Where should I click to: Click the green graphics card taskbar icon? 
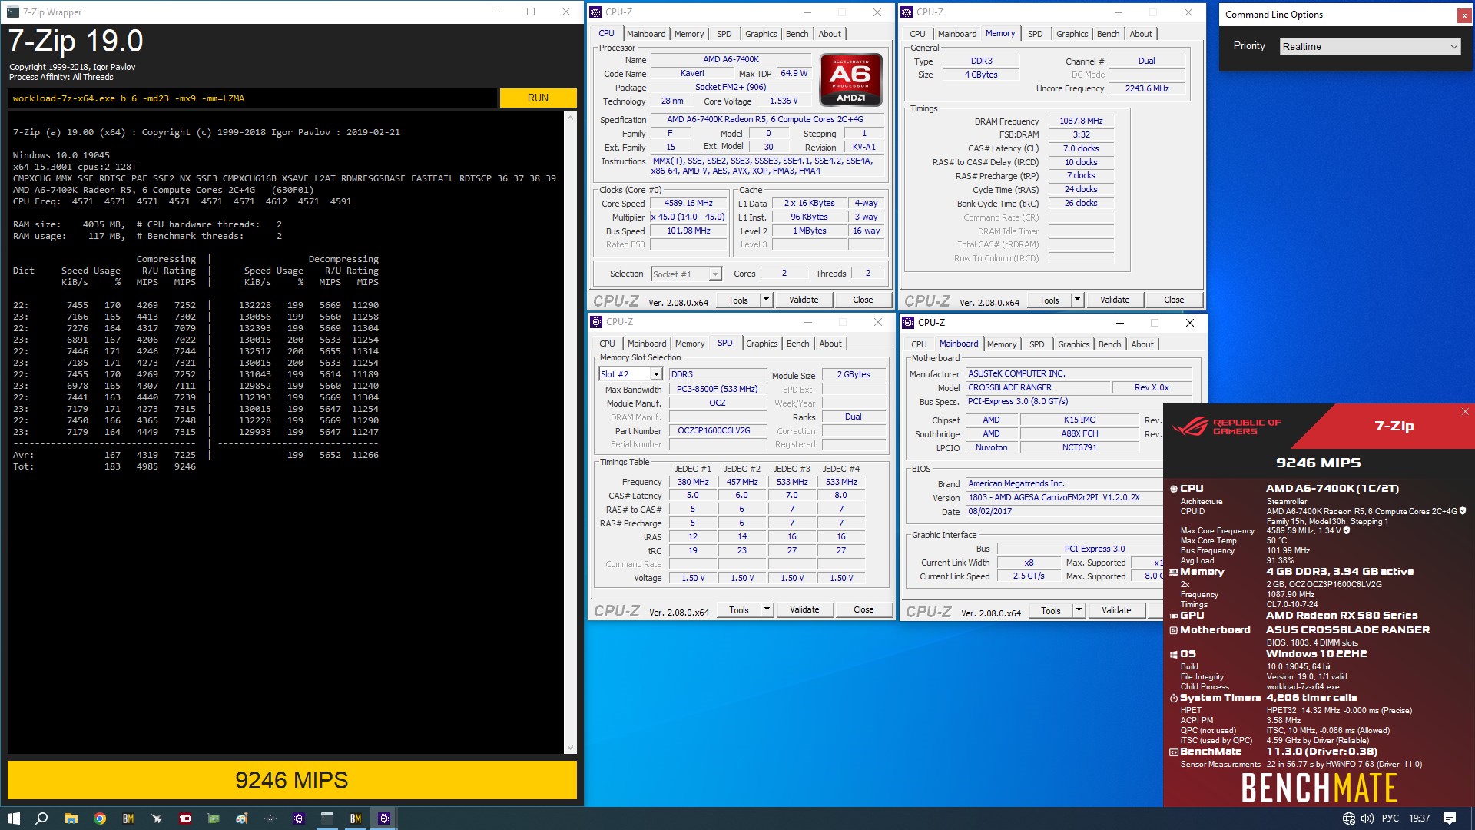[214, 818]
